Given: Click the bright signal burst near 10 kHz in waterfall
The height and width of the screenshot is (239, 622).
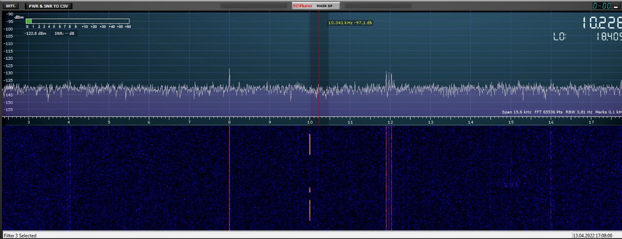Looking at the screenshot, I should point(310,144).
